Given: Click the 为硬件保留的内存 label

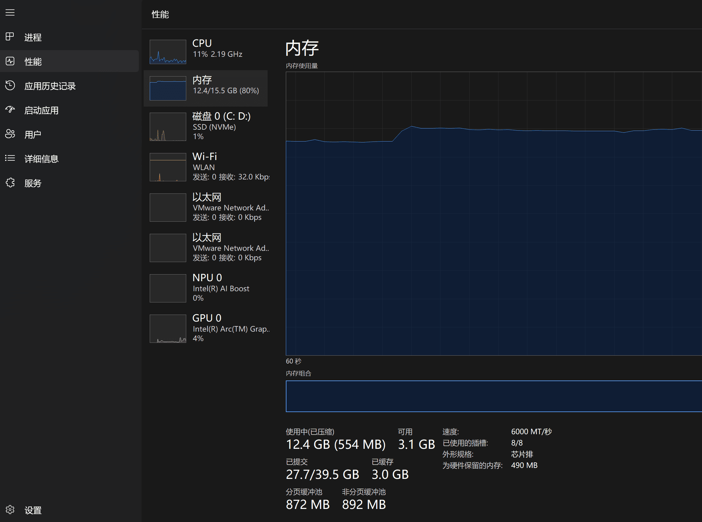Looking at the screenshot, I should [x=473, y=466].
